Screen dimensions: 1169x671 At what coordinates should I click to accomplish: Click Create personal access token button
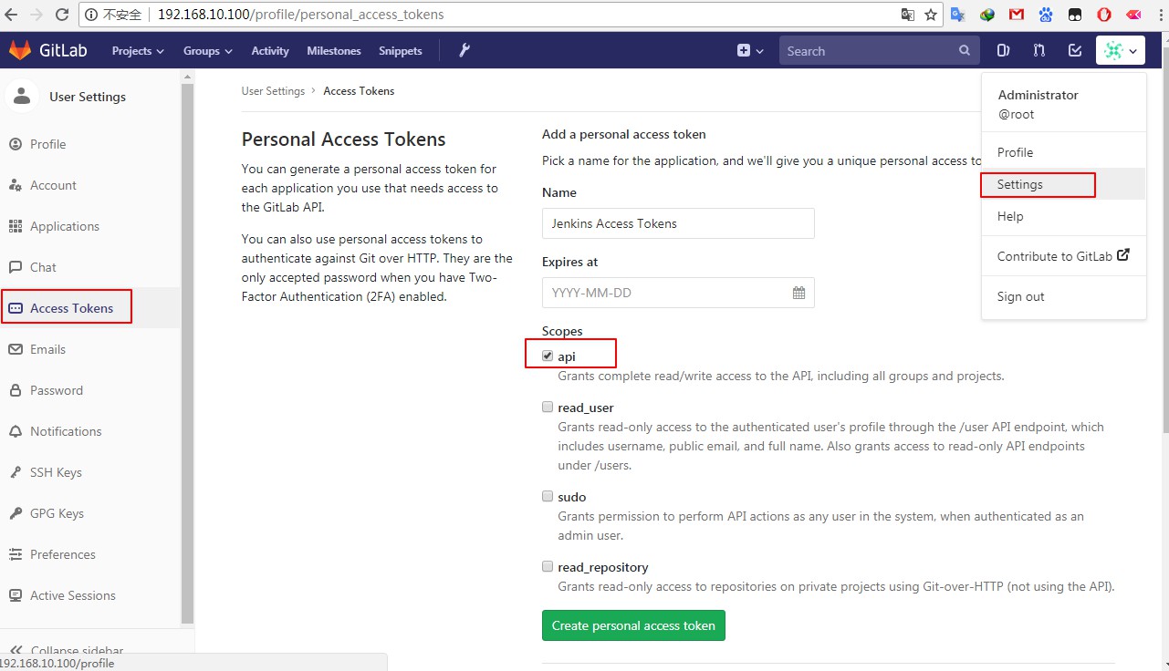[x=633, y=625]
